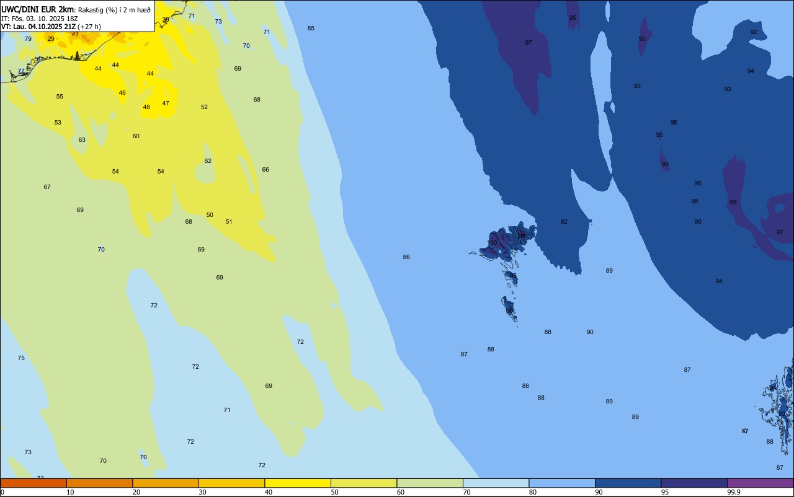Click the map value '53'
This screenshot has height=497, width=794.
click(x=58, y=123)
